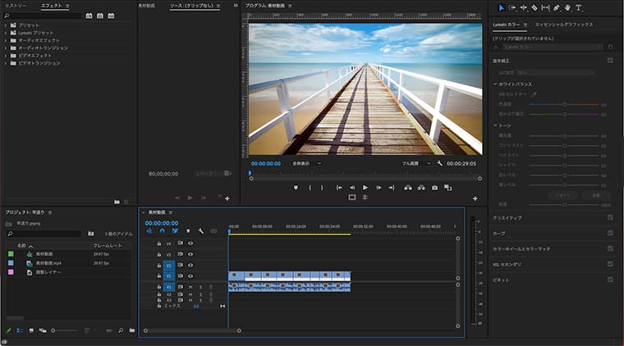Image resolution: width=624 pixels, height=346 pixels.
Task: Open the フル画質 resolution dropdown
Action: click(x=416, y=163)
